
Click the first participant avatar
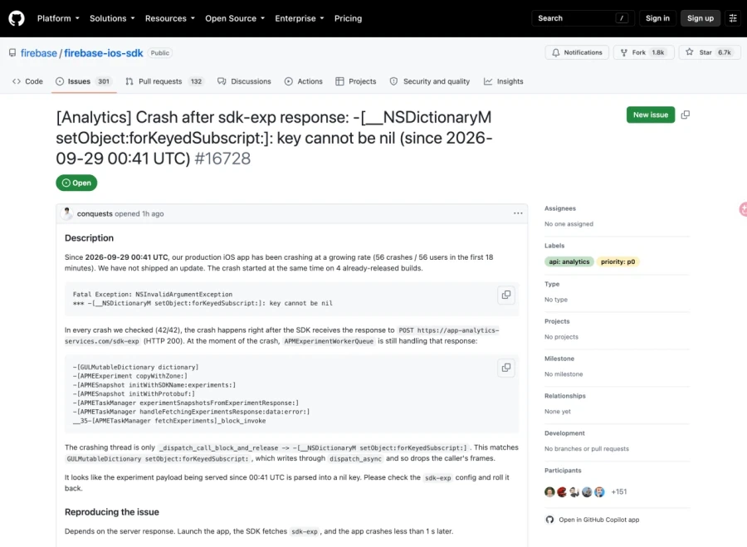549,491
